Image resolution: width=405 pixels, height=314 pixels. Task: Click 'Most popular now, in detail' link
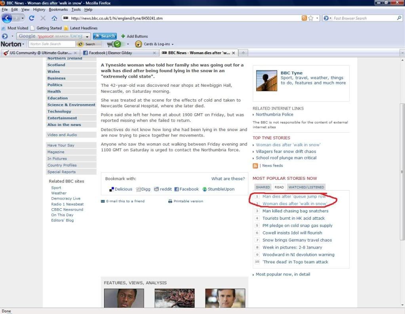(x=283, y=274)
